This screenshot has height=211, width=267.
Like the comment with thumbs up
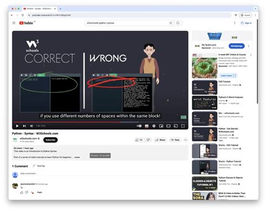(22, 192)
